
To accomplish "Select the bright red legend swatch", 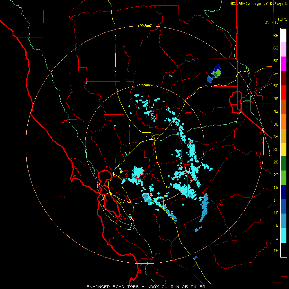I will pyautogui.click(x=284, y=92).
